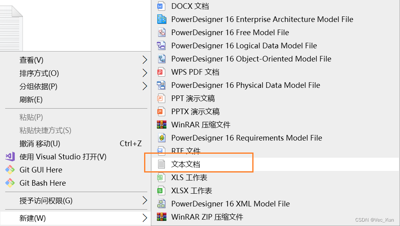Click the Physical Data Model icon

162,85
